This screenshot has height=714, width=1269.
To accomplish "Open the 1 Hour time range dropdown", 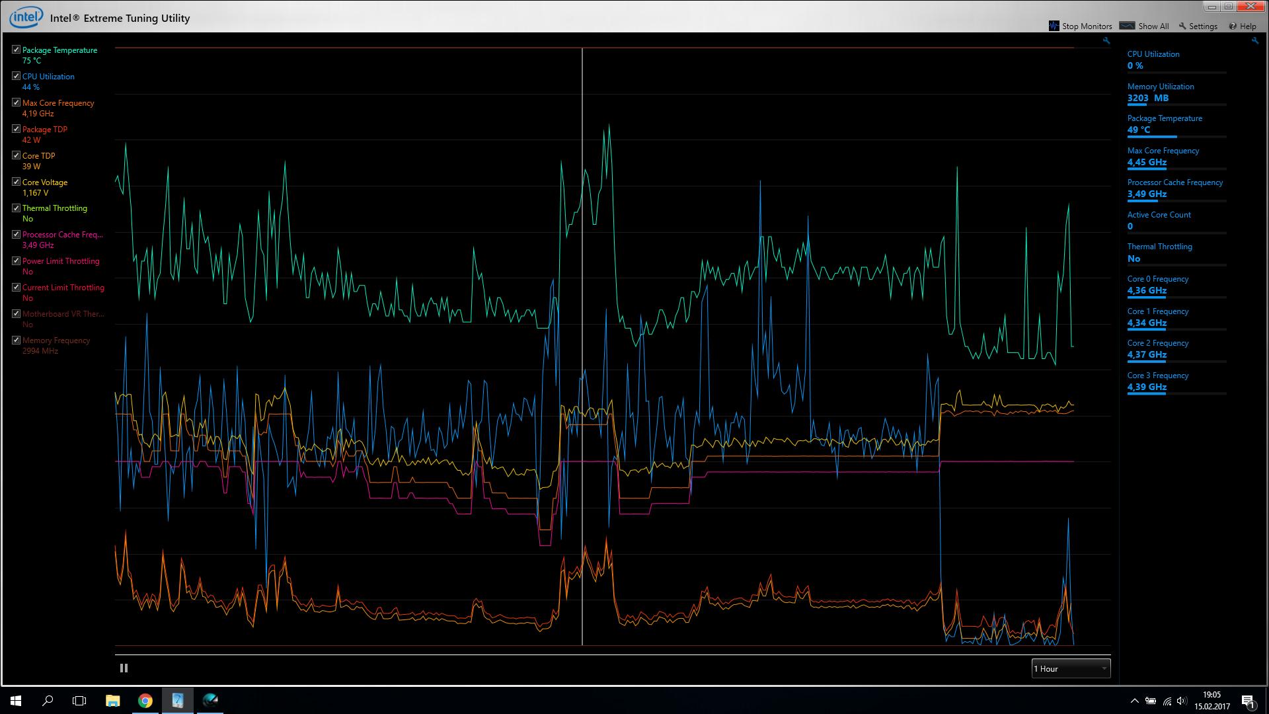I will [1071, 668].
